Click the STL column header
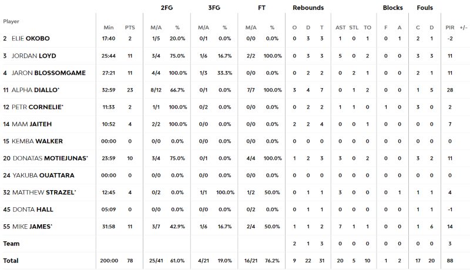Viewport: 470px width, 270px height. [x=354, y=28]
